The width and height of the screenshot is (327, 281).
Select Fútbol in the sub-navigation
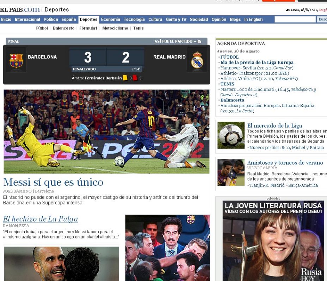pyautogui.click(x=42, y=28)
